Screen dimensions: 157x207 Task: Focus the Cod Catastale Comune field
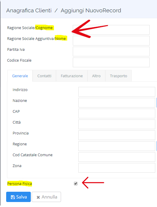117,157
